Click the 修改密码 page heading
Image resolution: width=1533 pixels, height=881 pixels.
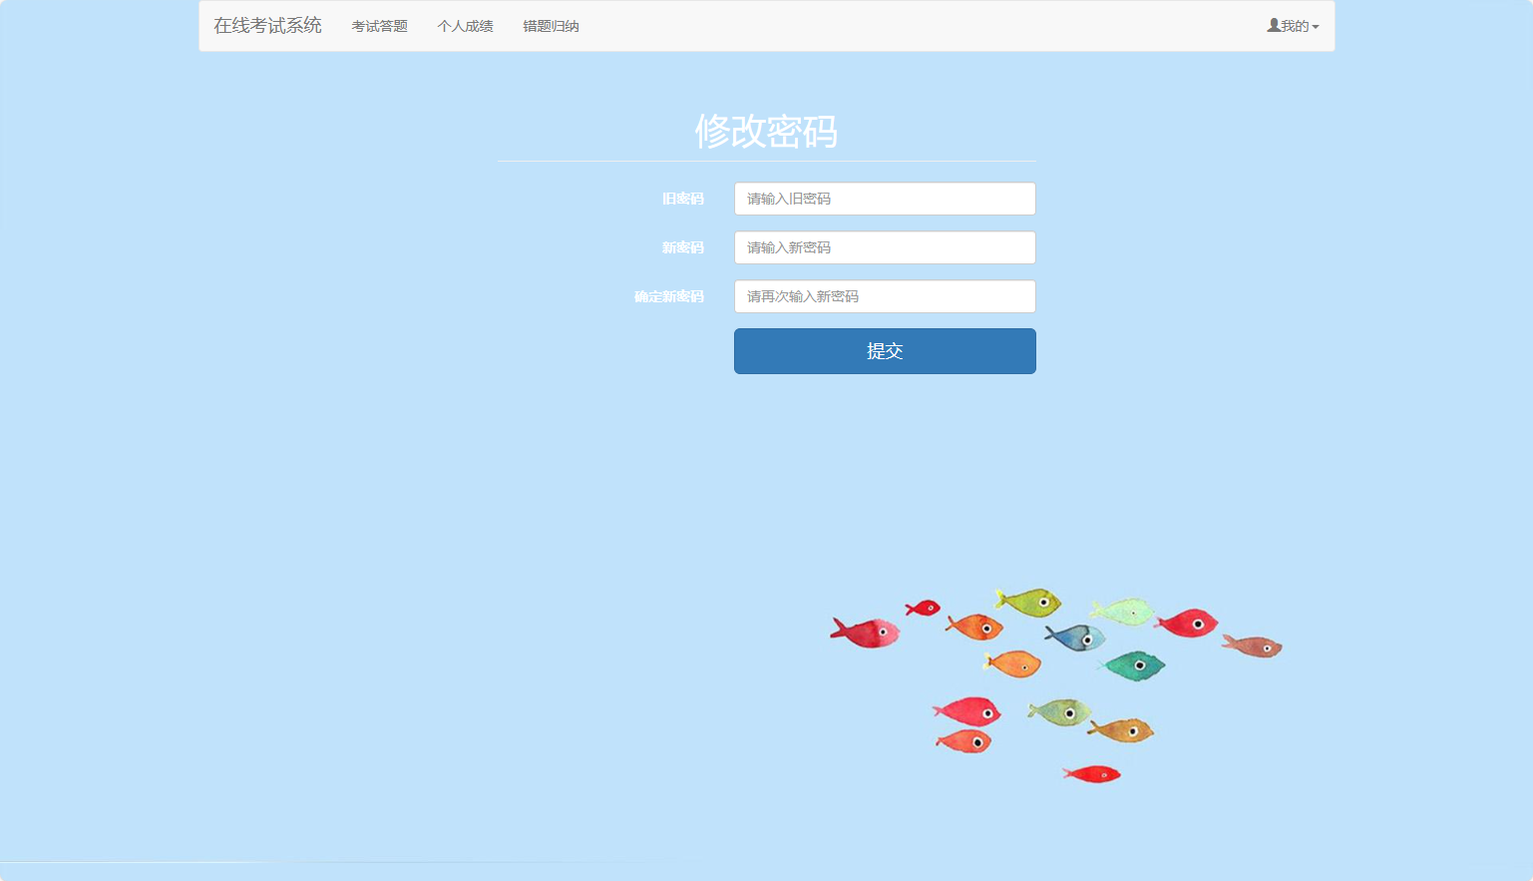click(x=766, y=131)
